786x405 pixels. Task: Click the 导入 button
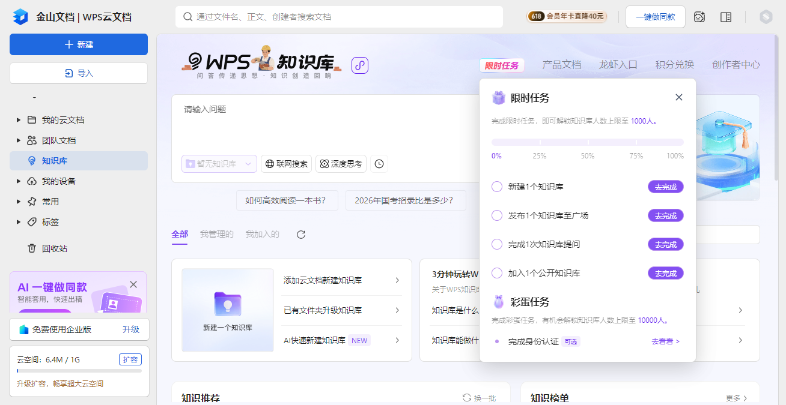(79, 73)
